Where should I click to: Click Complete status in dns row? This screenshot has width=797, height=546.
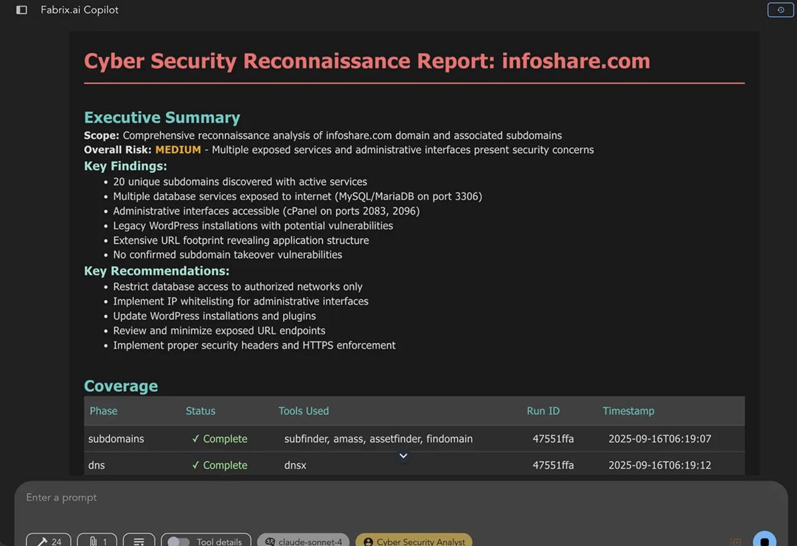point(219,466)
